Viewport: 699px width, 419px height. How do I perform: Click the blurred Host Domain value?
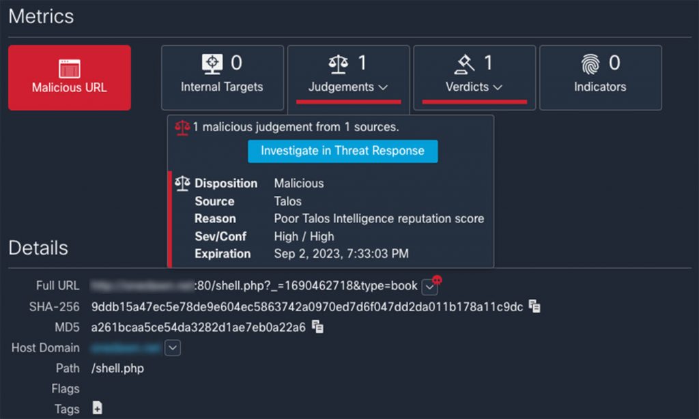coord(126,348)
